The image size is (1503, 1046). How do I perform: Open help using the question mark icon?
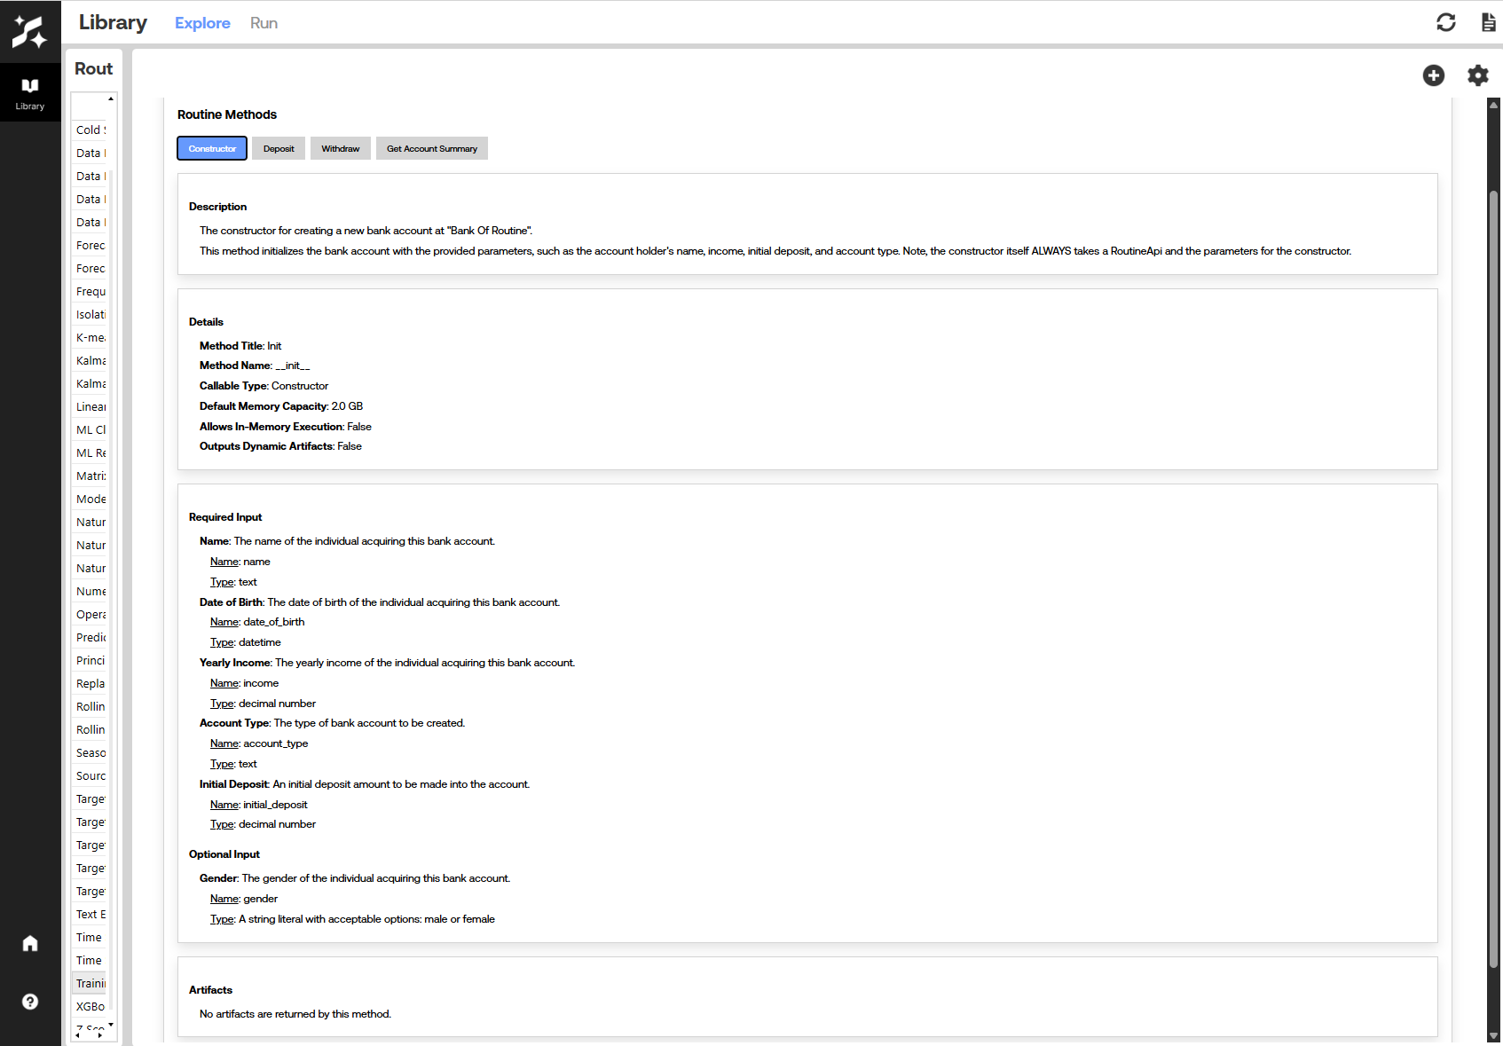[x=30, y=1002]
